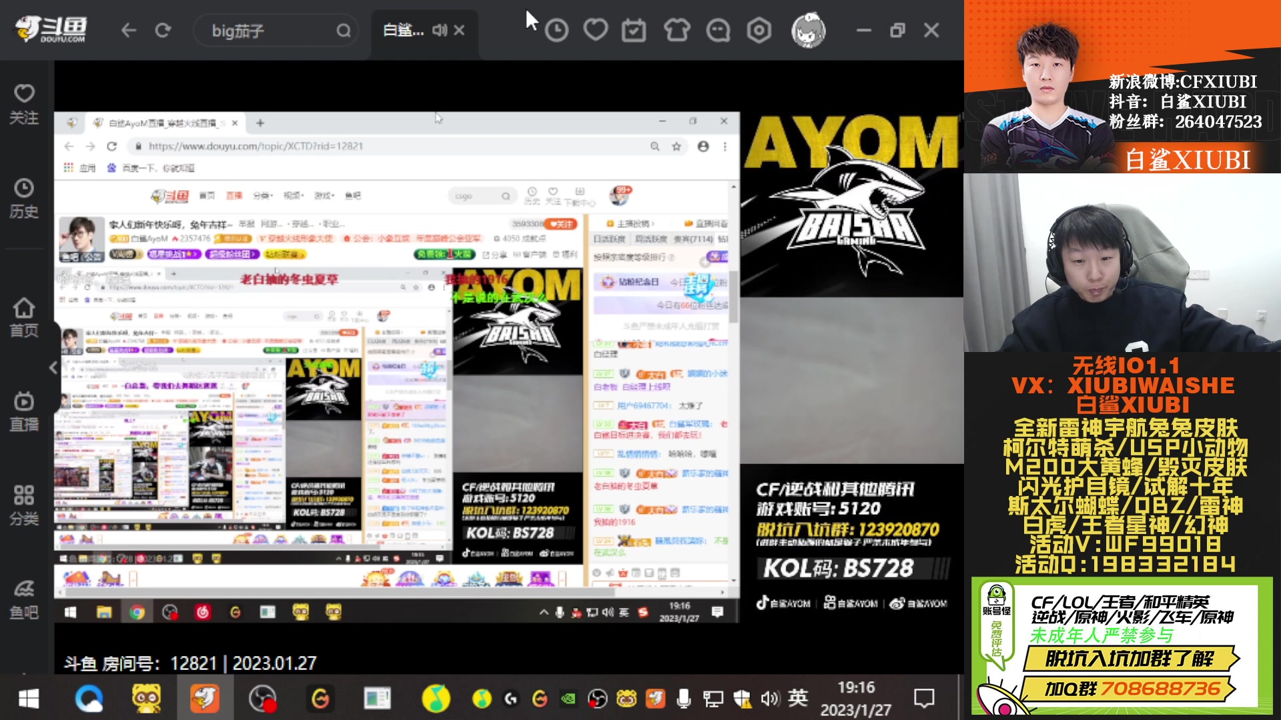
Task: Open the messages chat icon in top bar
Action: (718, 30)
